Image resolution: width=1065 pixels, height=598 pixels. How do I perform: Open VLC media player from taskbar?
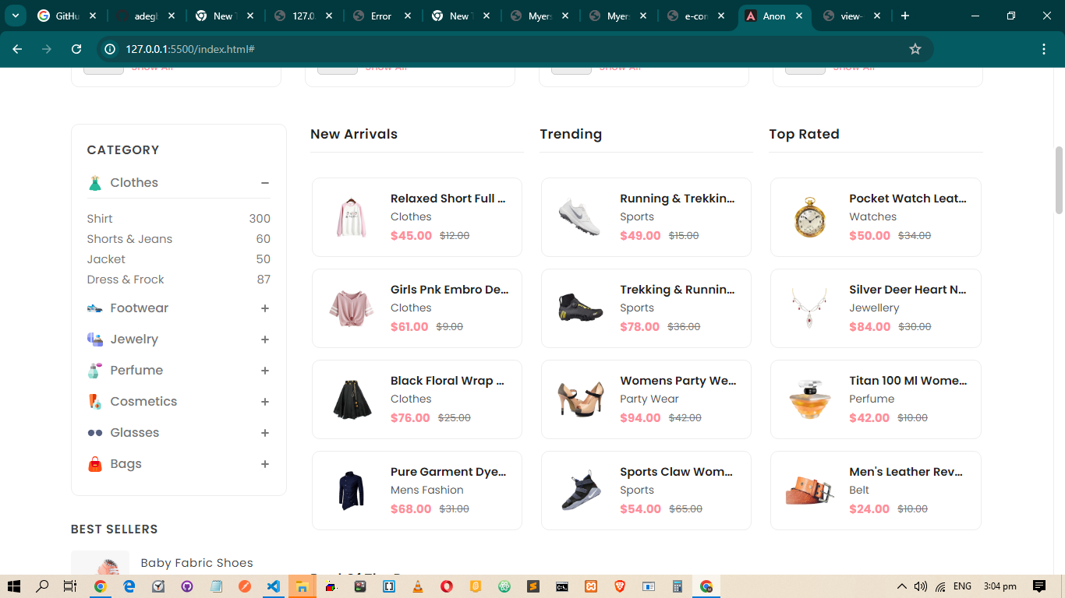(x=417, y=586)
